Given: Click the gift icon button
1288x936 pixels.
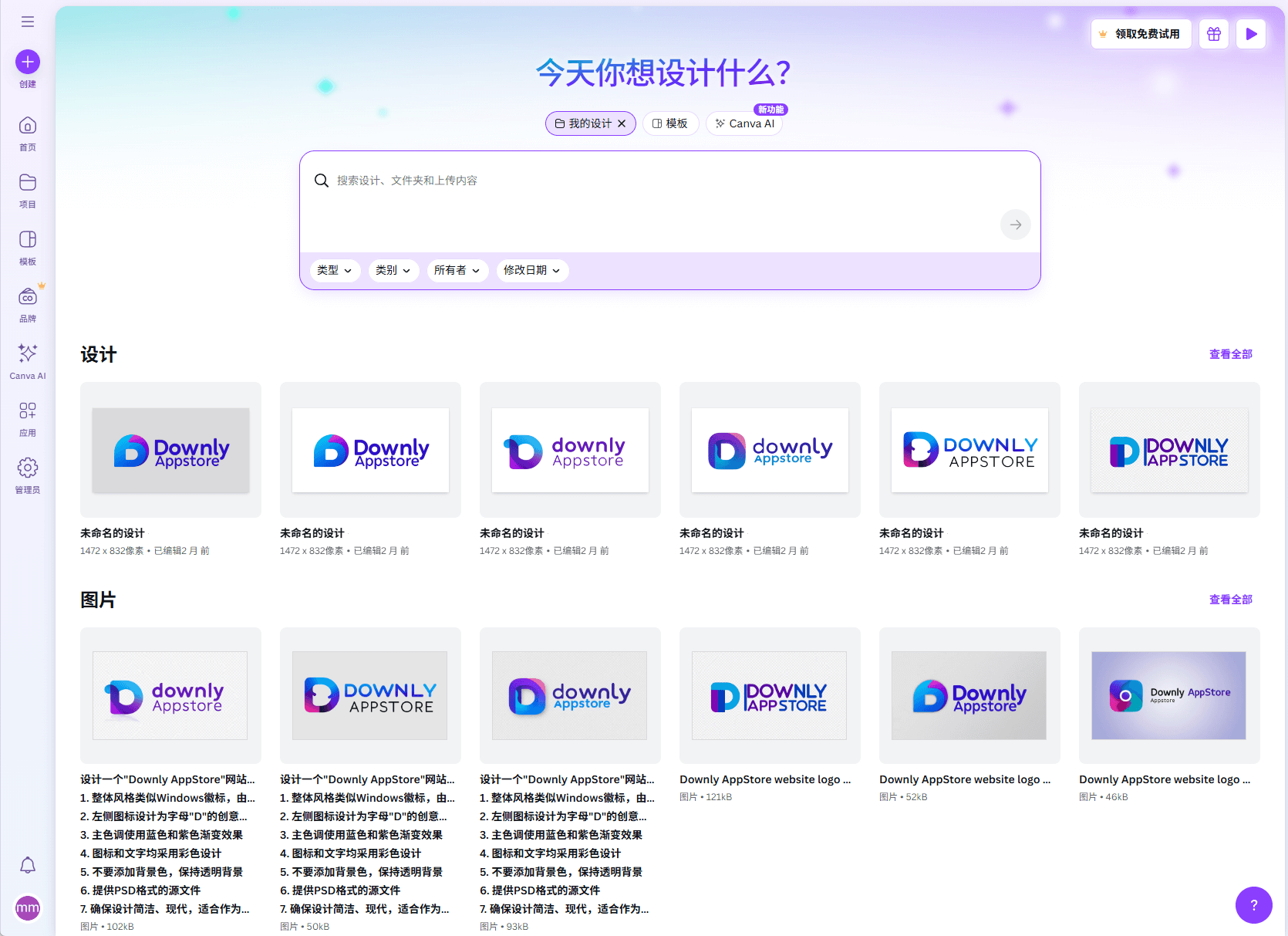Looking at the screenshot, I should pos(1214,34).
